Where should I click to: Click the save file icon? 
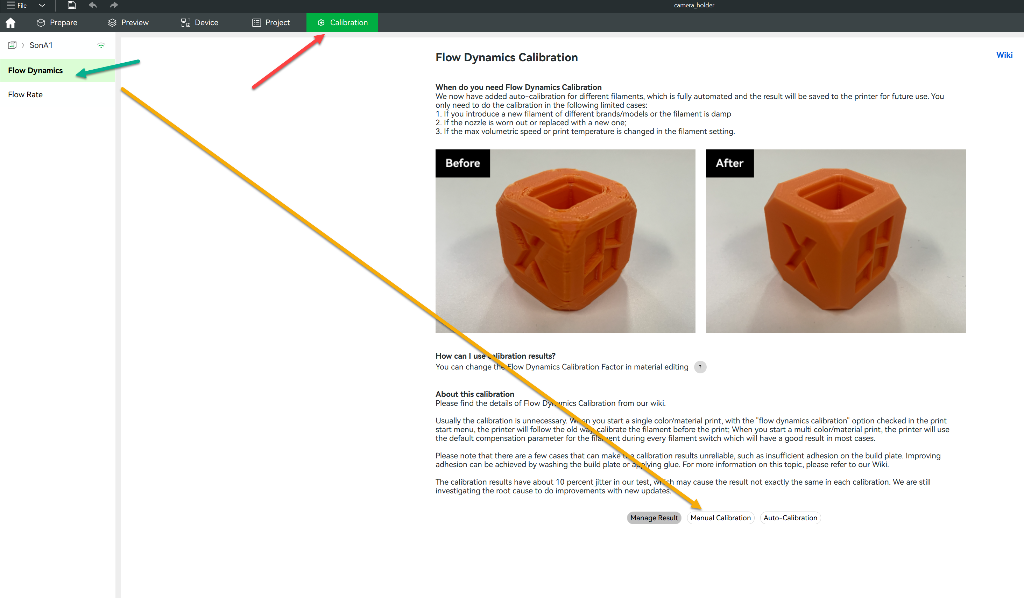click(x=71, y=5)
